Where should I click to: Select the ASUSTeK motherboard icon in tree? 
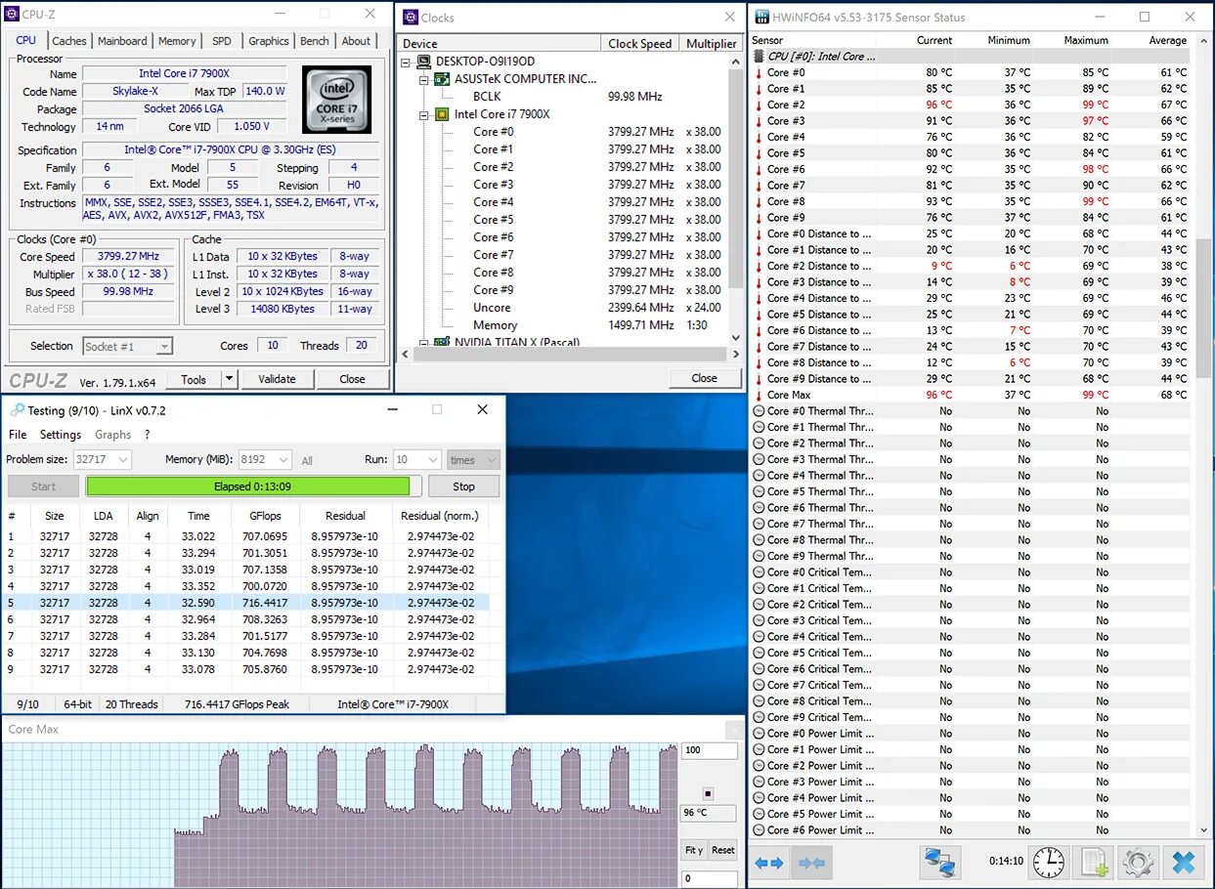[442, 79]
